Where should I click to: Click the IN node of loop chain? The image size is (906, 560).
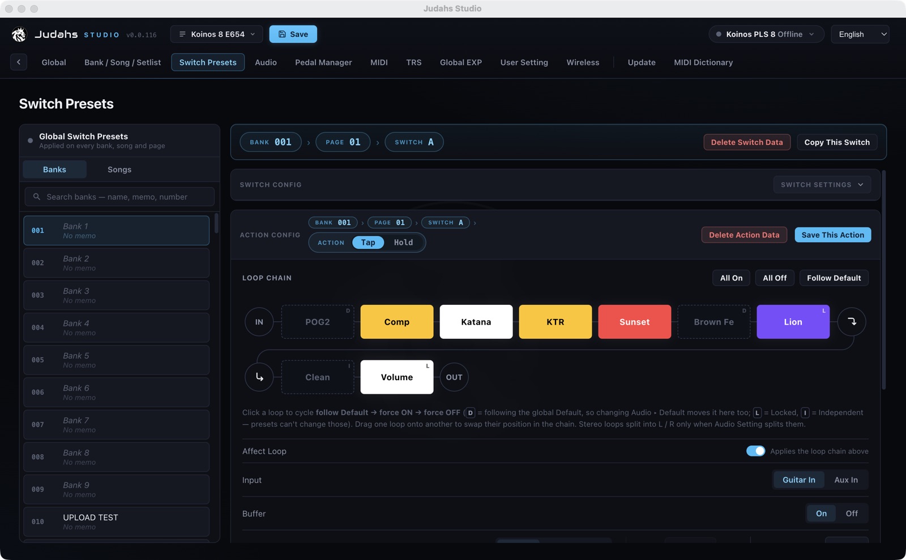point(259,322)
